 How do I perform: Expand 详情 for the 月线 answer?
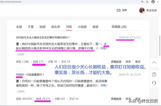104,86
